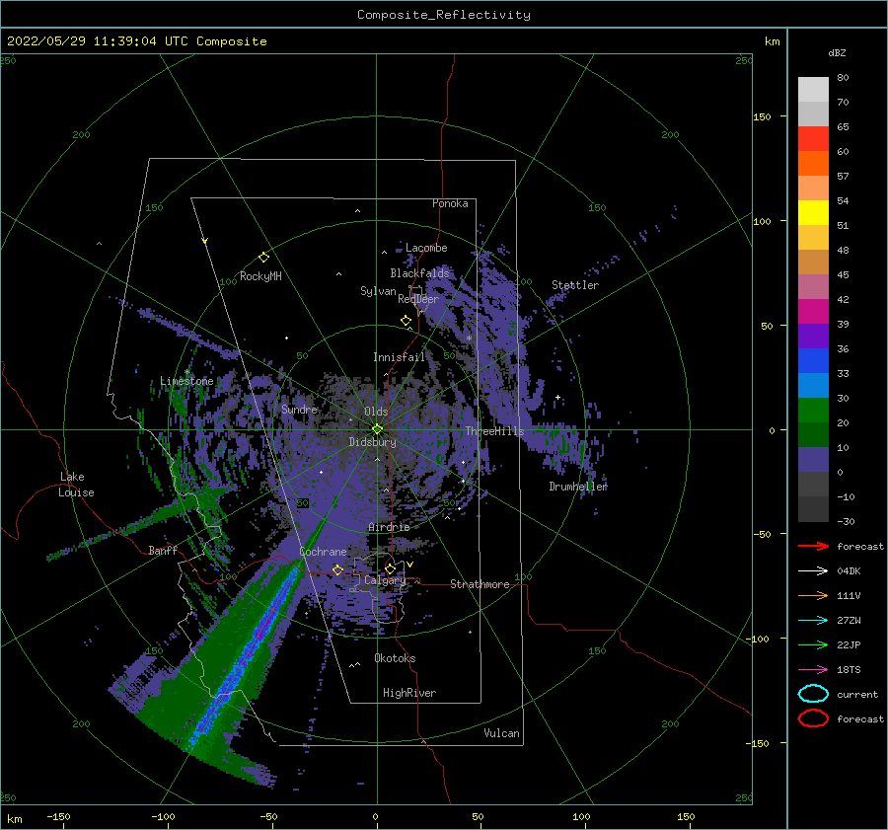Click the Sundre town label

[300, 409]
